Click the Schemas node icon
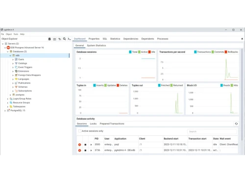245x183 pixels. pos(16,87)
